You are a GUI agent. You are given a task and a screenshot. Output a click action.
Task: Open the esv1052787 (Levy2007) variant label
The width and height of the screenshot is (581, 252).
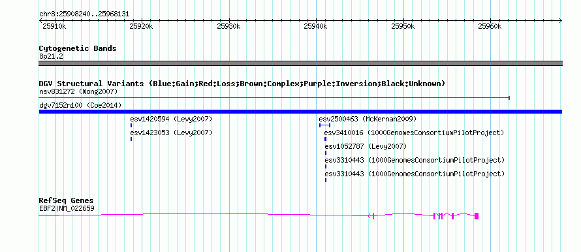click(x=366, y=146)
